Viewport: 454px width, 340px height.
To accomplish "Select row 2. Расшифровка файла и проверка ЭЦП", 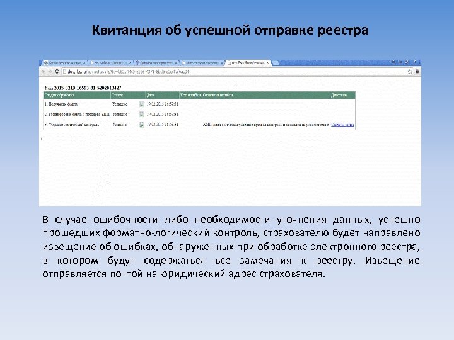I will tap(199, 115).
